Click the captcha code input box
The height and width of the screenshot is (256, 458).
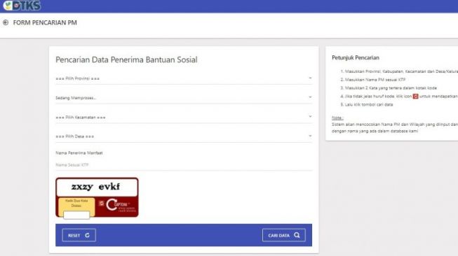point(76,215)
